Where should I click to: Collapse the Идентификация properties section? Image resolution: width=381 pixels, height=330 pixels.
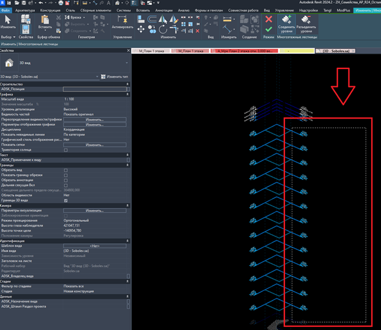[127, 241]
